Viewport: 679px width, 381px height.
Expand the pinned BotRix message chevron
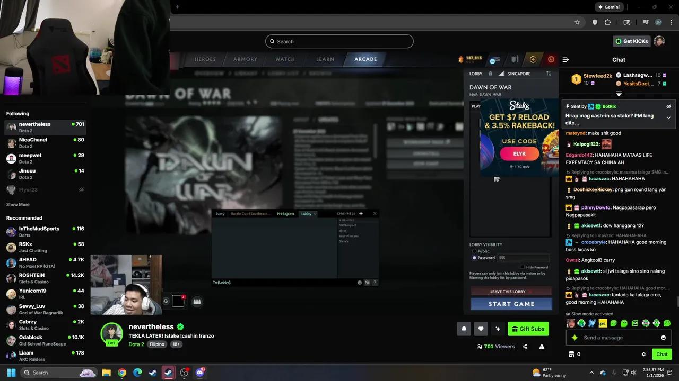coord(668,117)
